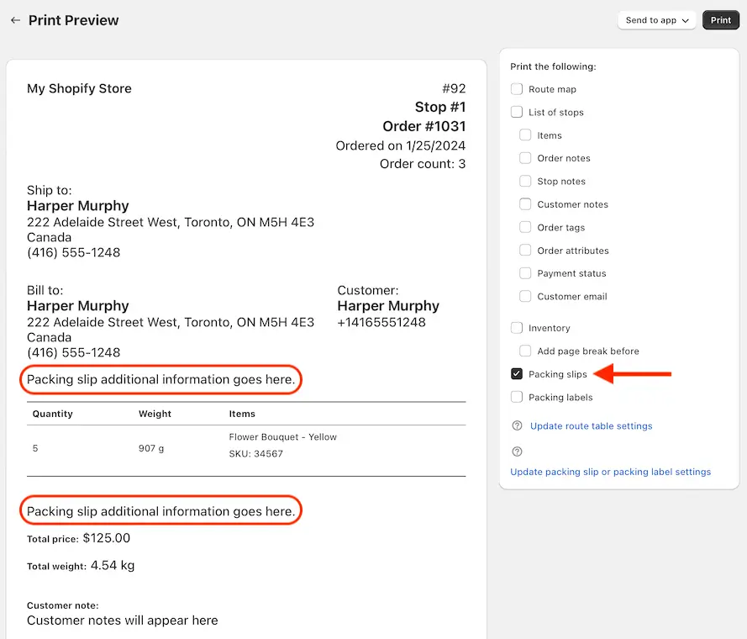Check Add page break before
Screen dimensions: 747x639
coord(525,351)
